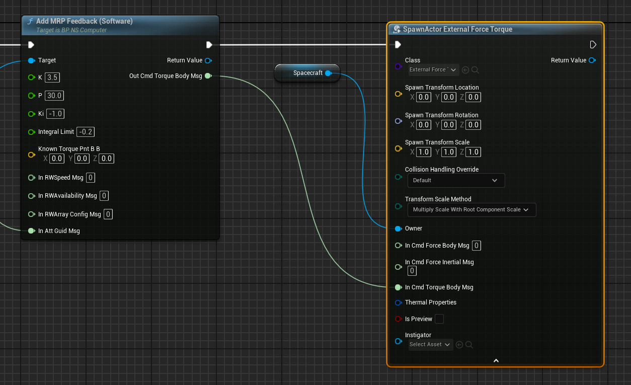
Task: Click the Spacecraft variable output pin
Action: coord(328,73)
